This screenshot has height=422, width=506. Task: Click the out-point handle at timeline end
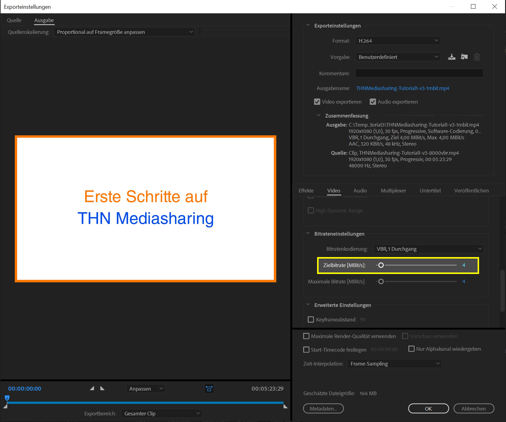[x=285, y=407]
